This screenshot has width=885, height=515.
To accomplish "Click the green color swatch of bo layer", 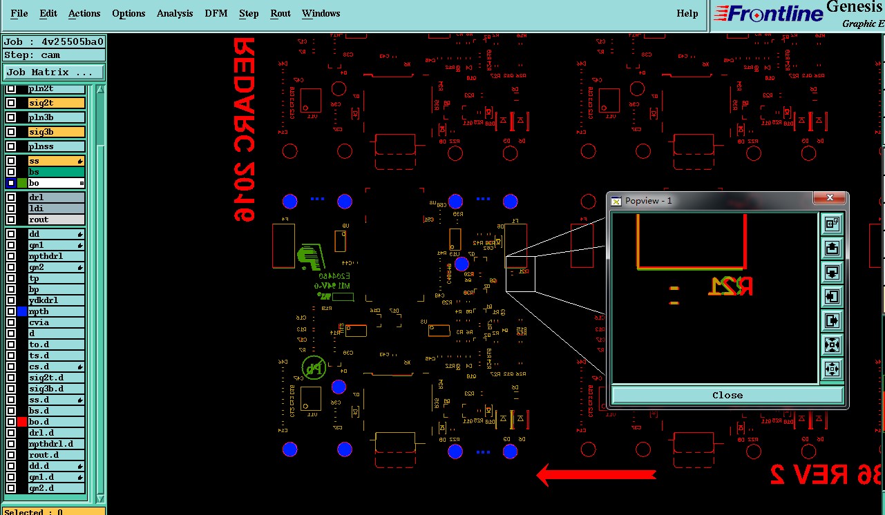I will click(x=22, y=183).
